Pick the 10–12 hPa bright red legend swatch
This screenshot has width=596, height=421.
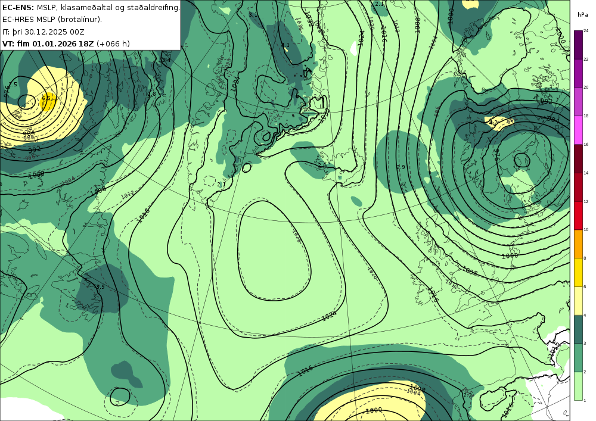tap(579, 215)
